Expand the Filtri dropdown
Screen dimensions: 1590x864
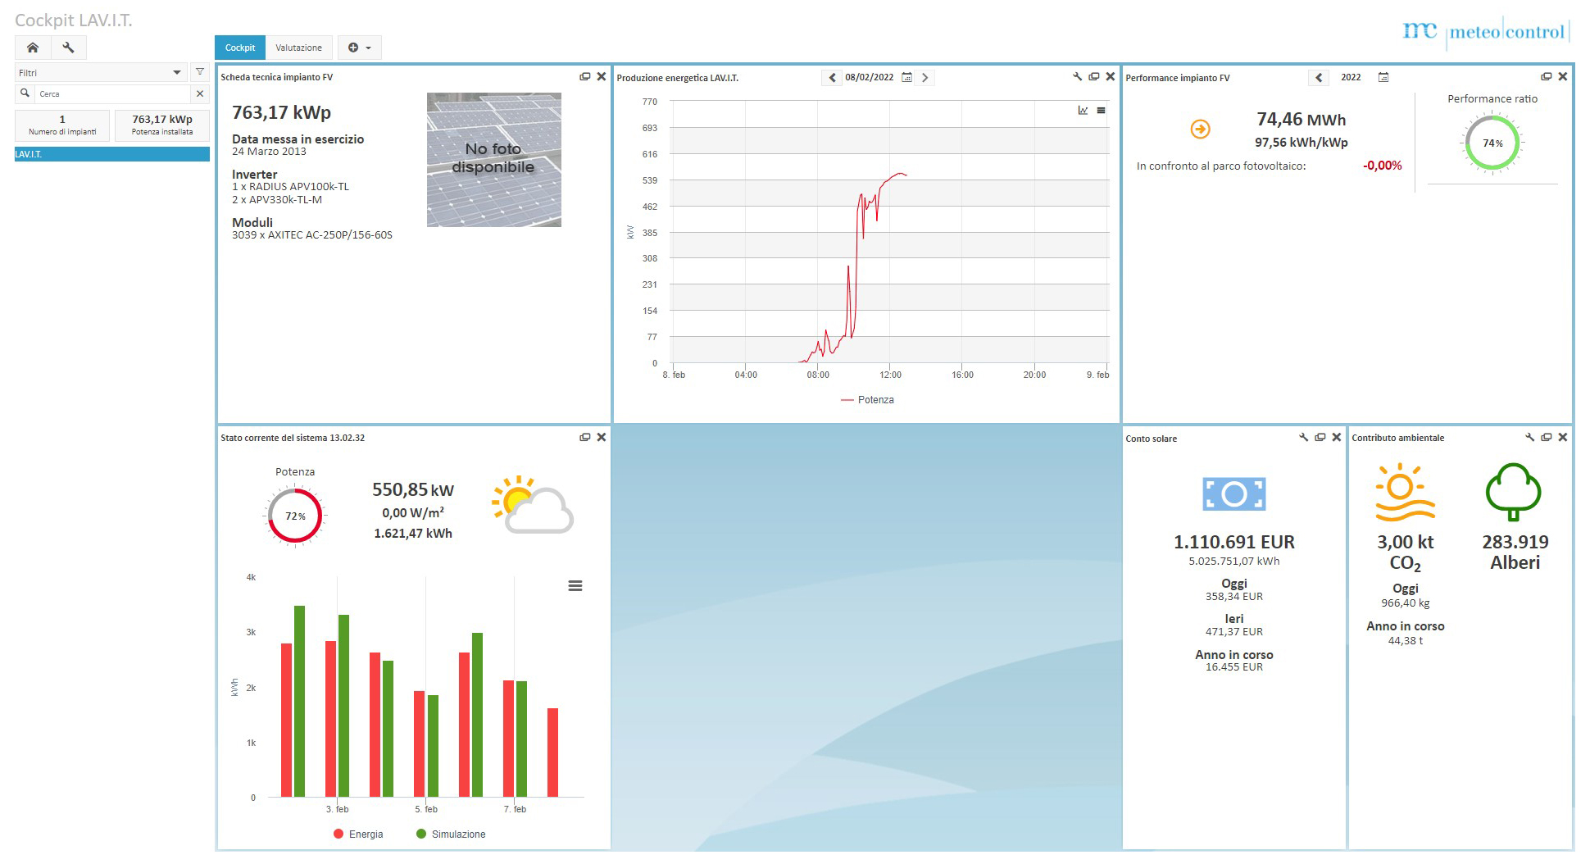(177, 73)
